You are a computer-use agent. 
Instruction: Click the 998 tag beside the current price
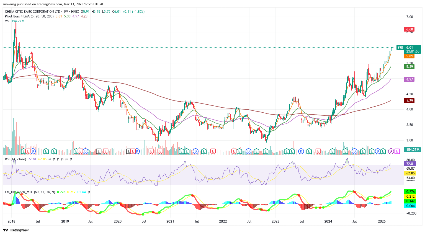(x=400, y=48)
